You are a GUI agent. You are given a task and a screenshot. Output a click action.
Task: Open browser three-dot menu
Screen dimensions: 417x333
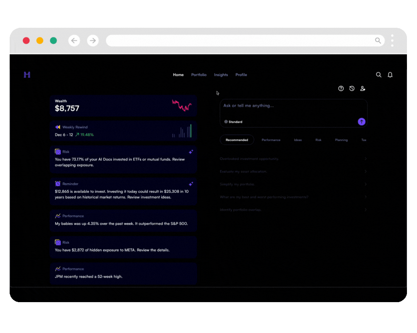click(x=392, y=41)
